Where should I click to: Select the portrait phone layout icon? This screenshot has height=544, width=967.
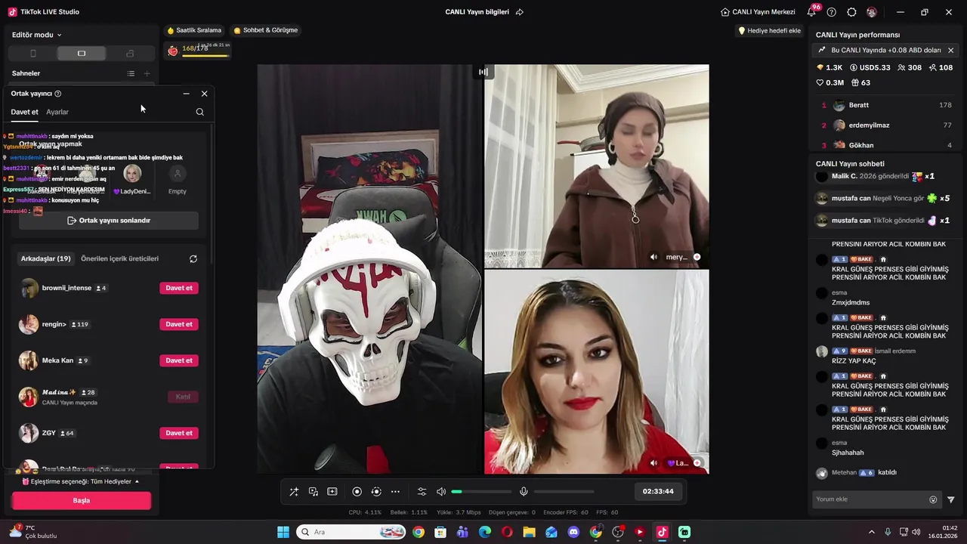coord(32,53)
